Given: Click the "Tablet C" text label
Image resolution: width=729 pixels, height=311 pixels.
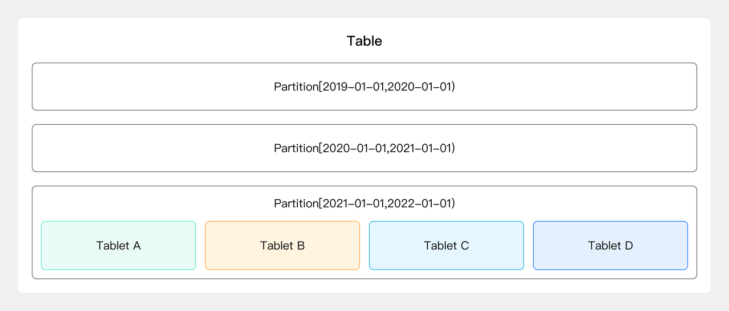Looking at the screenshot, I should [x=447, y=245].
